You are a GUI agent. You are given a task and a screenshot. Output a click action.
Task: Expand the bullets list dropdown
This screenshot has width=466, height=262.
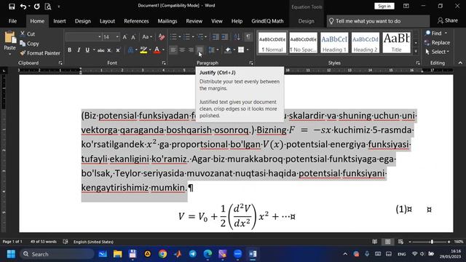[180, 37]
